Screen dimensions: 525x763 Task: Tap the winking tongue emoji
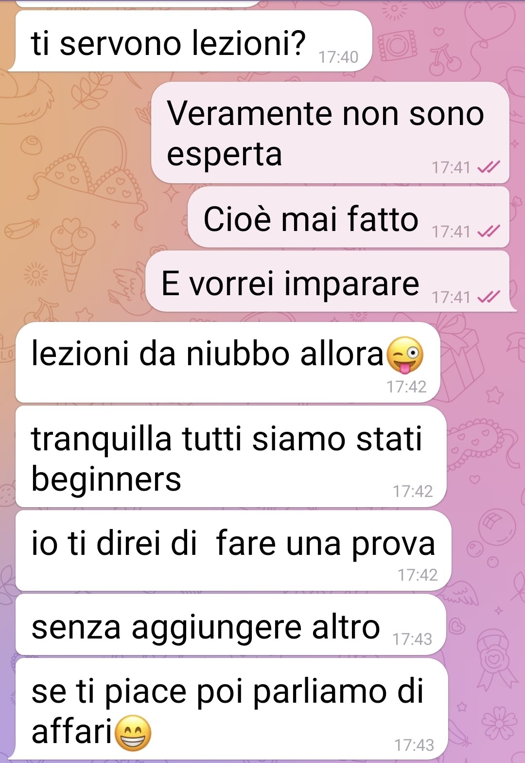click(x=404, y=355)
